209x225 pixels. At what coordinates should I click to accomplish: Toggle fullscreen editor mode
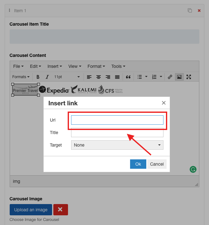point(189,77)
